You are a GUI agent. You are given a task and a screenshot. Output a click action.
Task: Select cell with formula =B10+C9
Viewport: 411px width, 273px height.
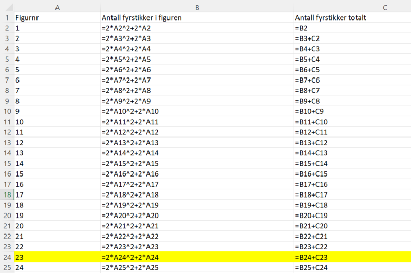(352, 111)
